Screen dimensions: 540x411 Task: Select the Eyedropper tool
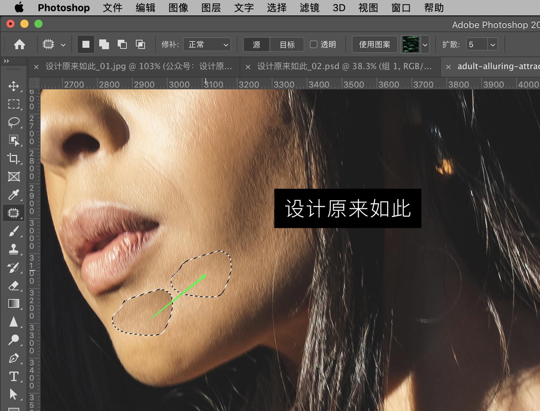14,195
